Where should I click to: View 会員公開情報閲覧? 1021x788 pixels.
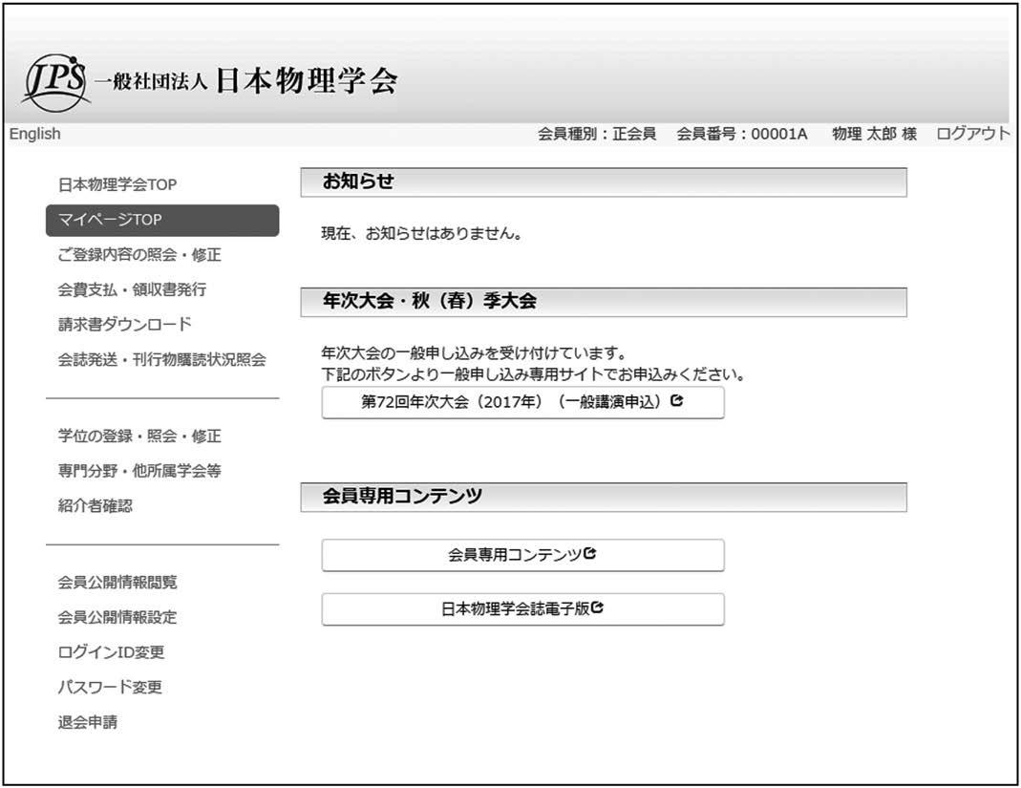(117, 583)
